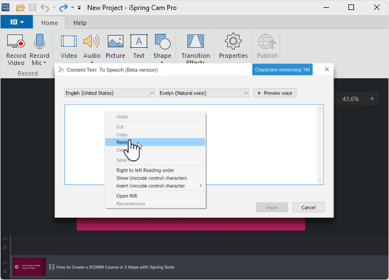Select Open IME in context menu

[155, 196]
